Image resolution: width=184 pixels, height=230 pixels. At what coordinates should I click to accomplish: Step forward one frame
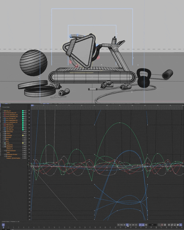pyautogui.click(x=130, y=225)
